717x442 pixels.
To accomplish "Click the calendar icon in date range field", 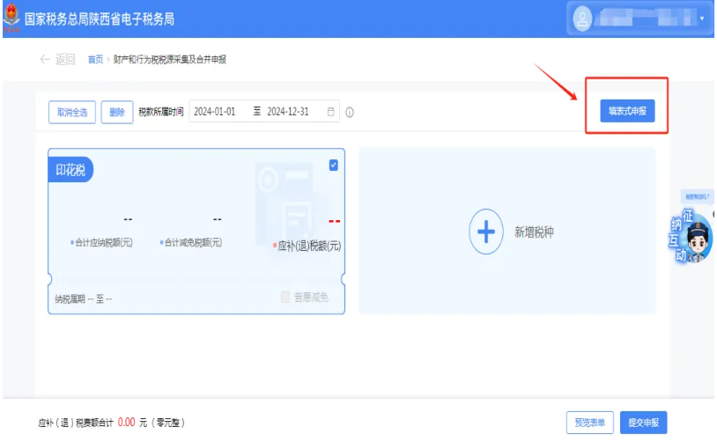I will [x=331, y=112].
